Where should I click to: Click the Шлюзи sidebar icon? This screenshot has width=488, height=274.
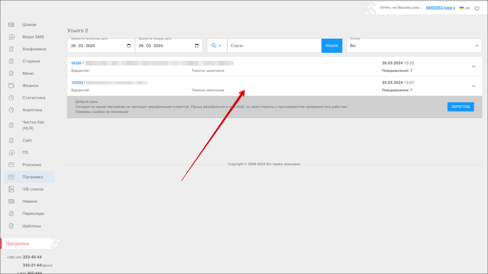(x=11, y=25)
